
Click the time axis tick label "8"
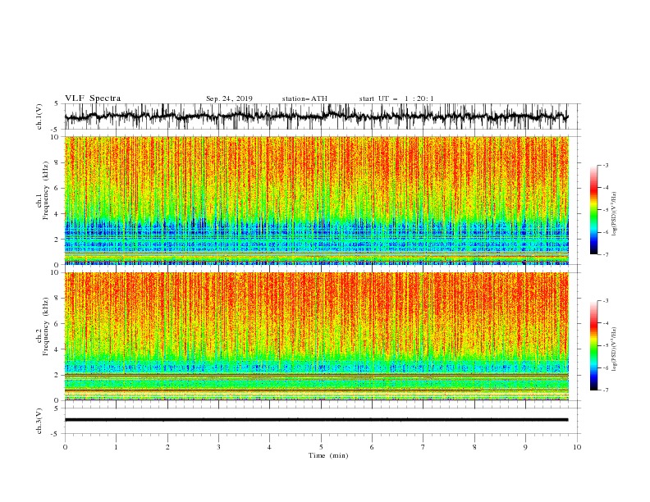(474, 447)
